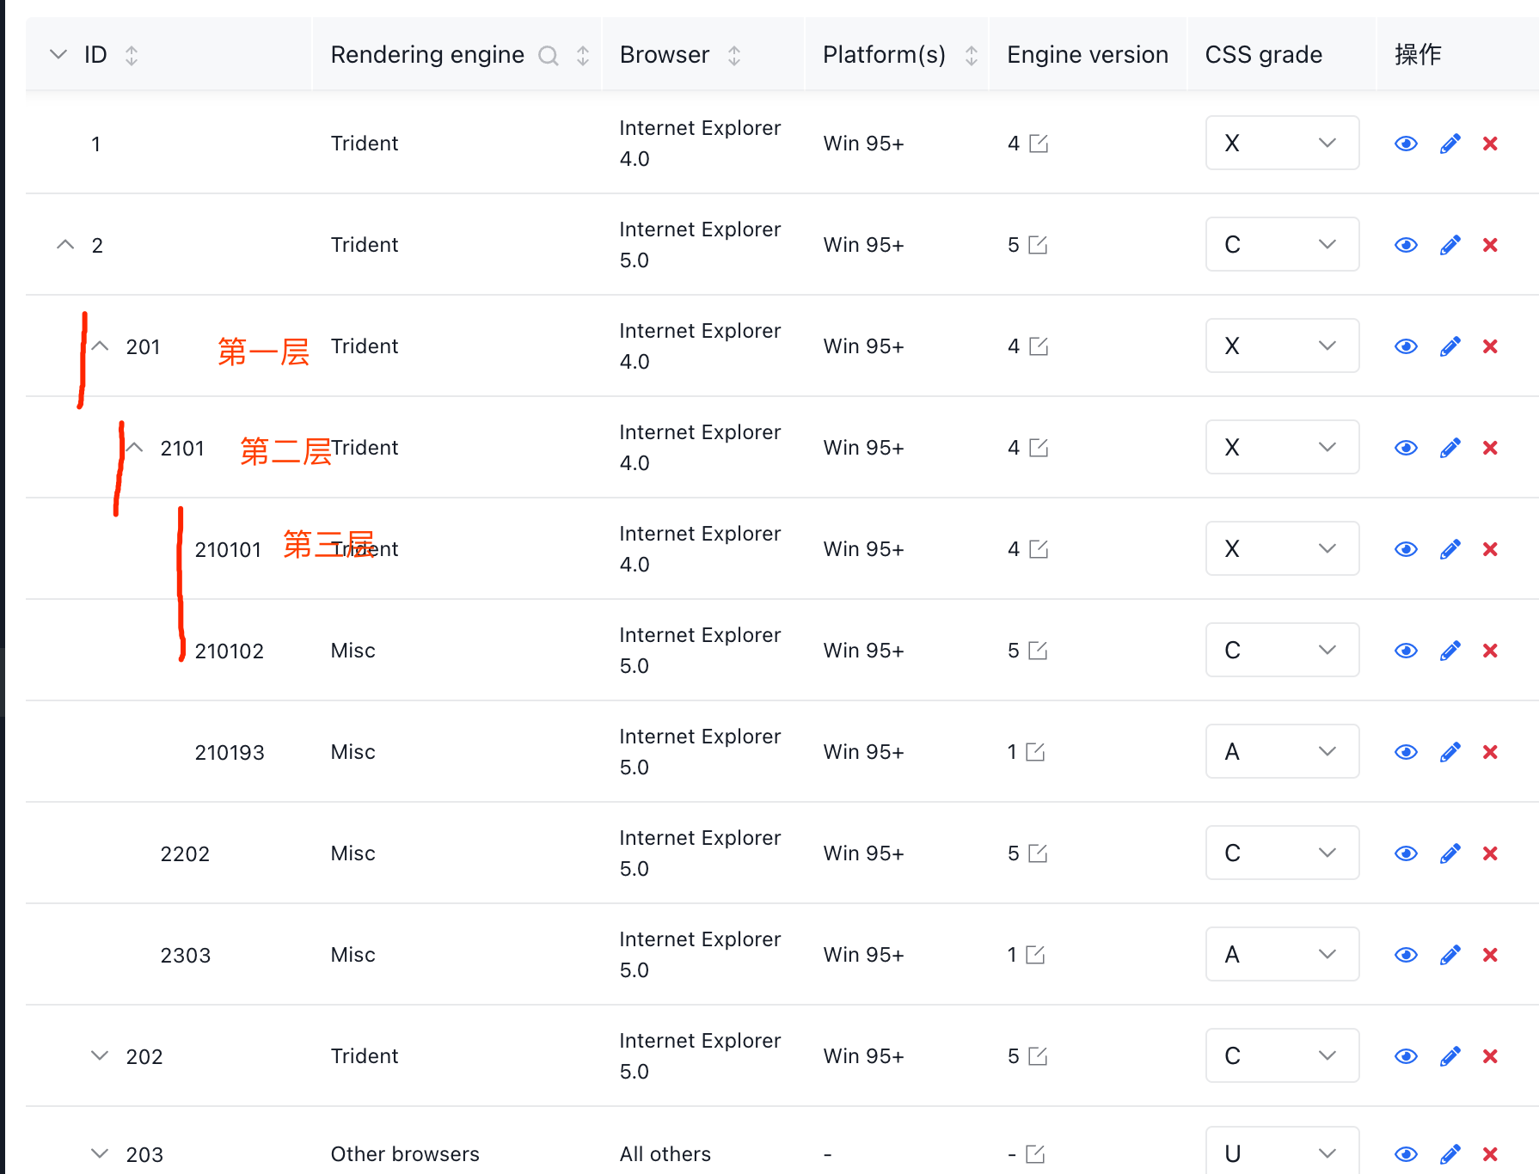The height and width of the screenshot is (1174, 1539).
Task: Delete row 201 using the red X icon
Action: pyautogui.click(x=1490, y=345)
